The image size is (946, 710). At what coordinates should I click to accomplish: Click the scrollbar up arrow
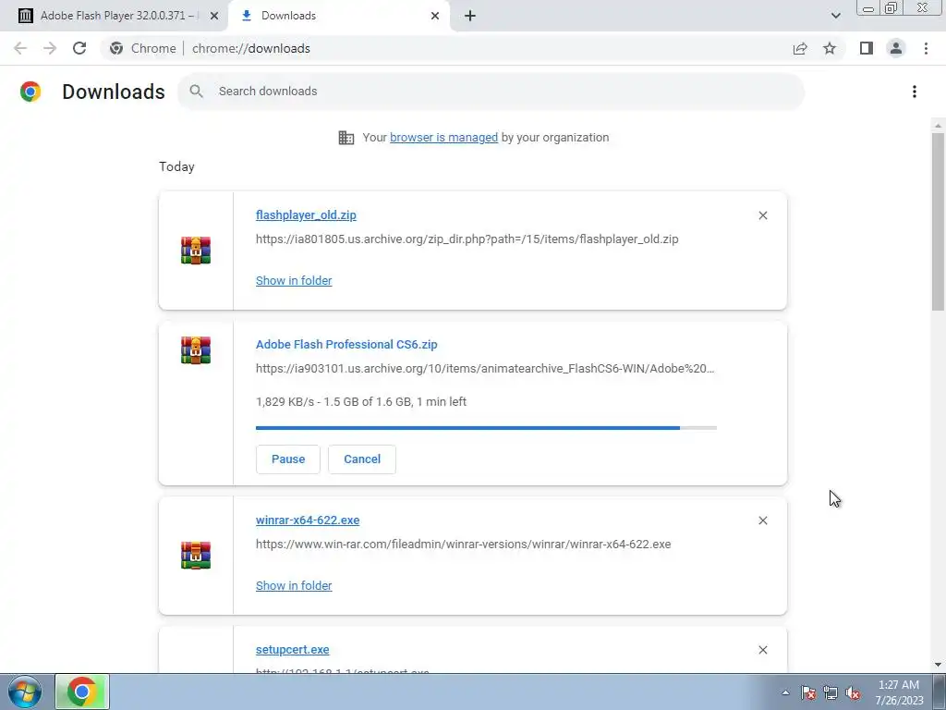coord(938,126)
